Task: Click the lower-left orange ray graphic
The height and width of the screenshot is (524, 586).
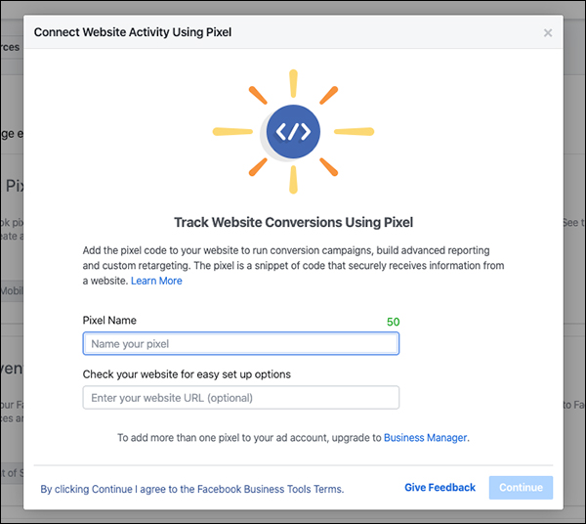Action: (x=258, y=167)
